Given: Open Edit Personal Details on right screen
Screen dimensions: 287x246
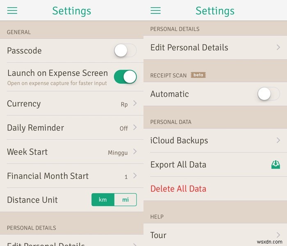Looking at the screenshot, I should pos(189,47).
